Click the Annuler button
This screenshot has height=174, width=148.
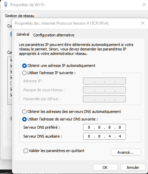[x=133, y=167]
